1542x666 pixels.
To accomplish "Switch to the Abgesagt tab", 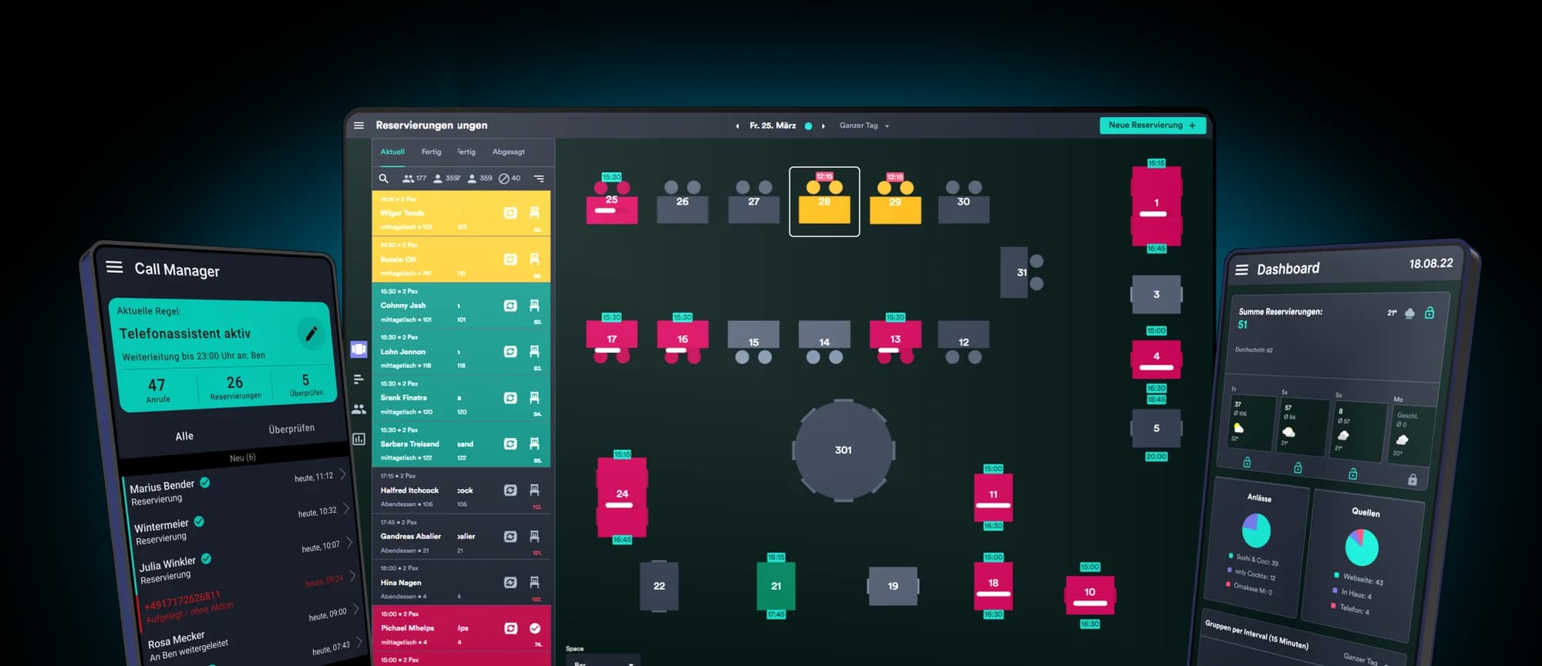I will (x=508, y=152).
